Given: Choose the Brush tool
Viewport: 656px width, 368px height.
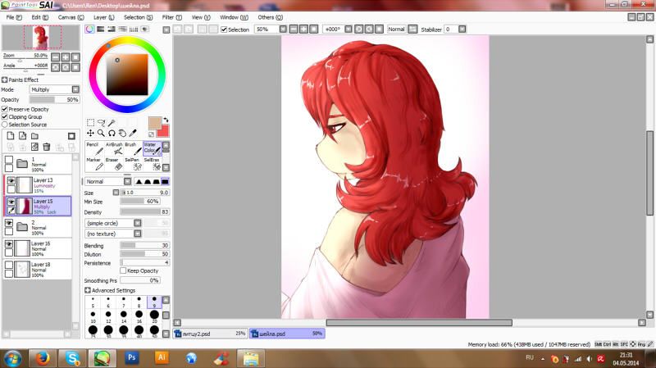Looking at the screenshot, I should (x=133, y=148).
